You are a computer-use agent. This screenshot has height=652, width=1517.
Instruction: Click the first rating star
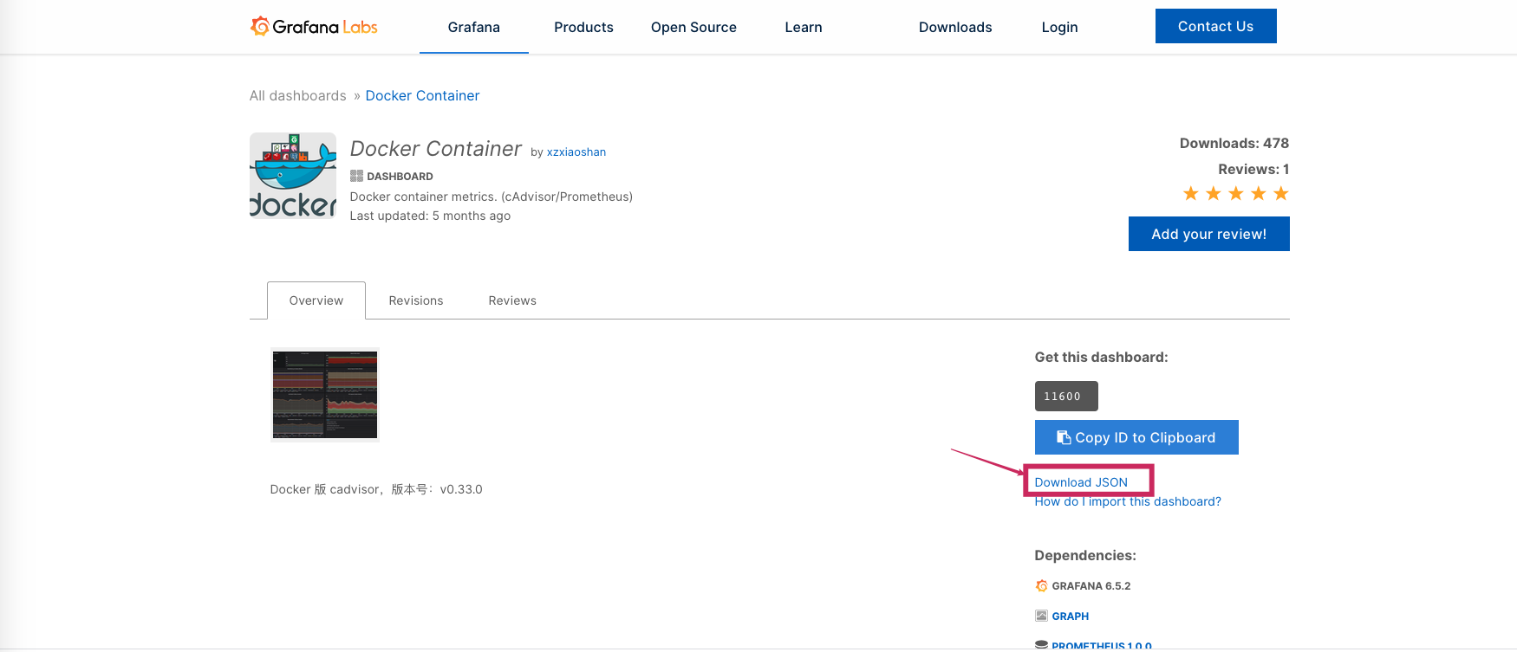tap(1191, 193)
